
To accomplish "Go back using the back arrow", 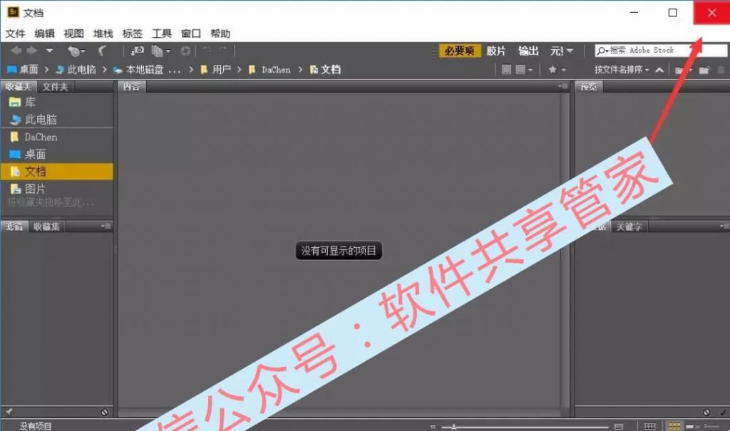I will [16, 51].
